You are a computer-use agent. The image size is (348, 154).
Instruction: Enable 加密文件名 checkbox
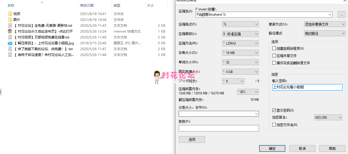click(274, 125)
